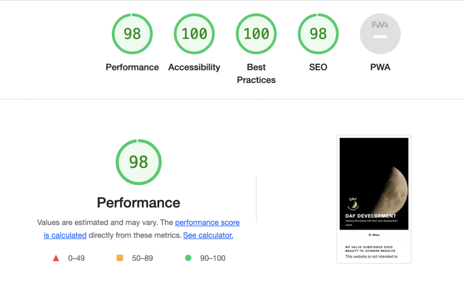
Task: Open the Best Practices score circle
Action: pyautogui.click(x=256, y=34)
